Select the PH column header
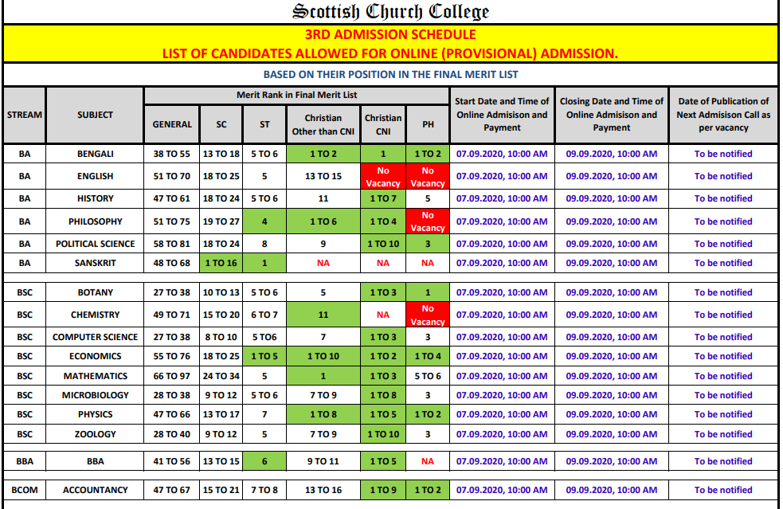The height and width of the screenshot is (509, 783). [x=427, y=124]
